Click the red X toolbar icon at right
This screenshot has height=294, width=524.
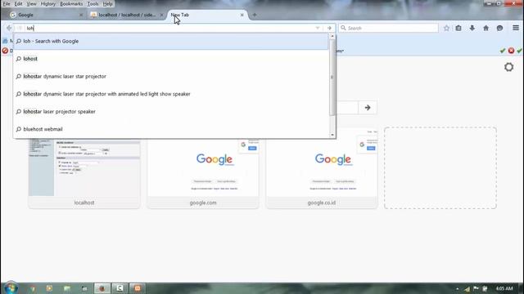(511, 51)
